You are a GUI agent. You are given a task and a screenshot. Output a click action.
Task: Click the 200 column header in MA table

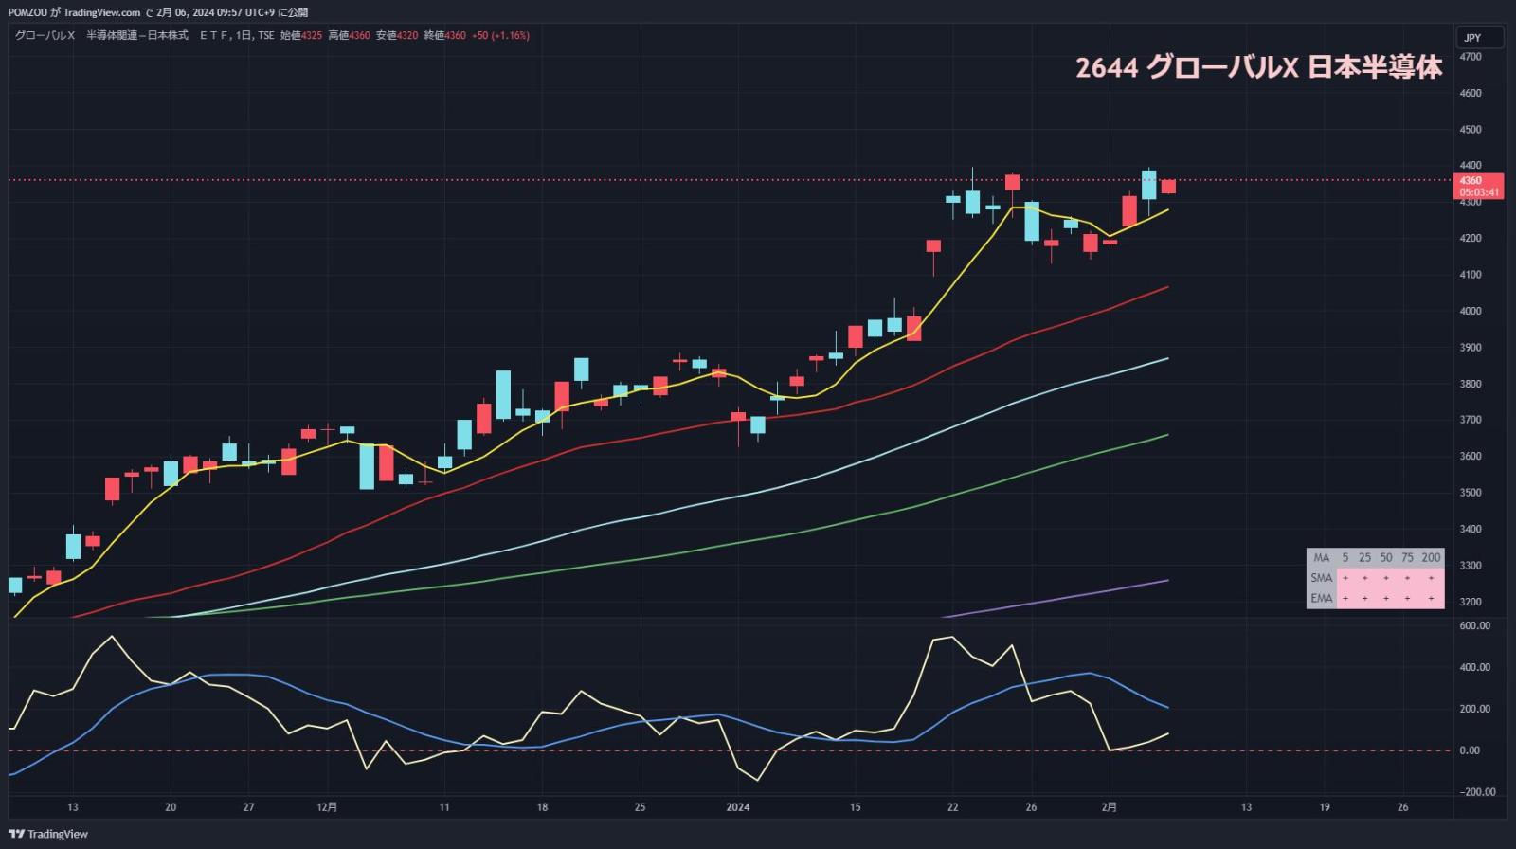pos(1431,557)
